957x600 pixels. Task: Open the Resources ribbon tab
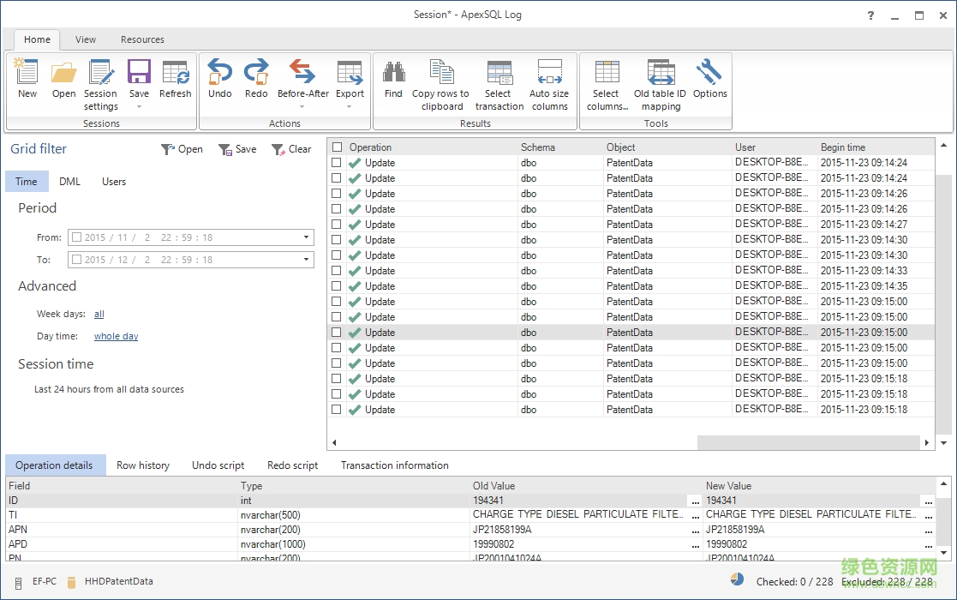point(142,39)
